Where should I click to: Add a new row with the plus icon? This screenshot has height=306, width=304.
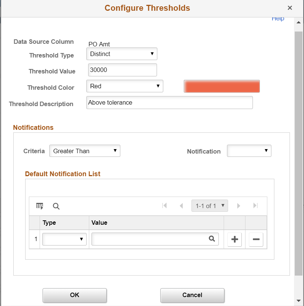pyautogui.click(x=234, y=239)
